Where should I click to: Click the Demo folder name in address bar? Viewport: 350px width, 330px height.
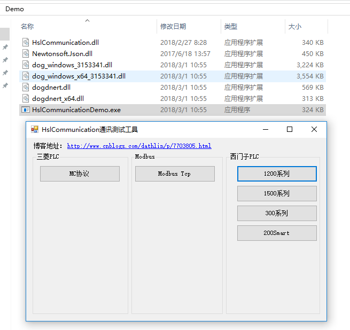pyautogui.click(x=14, y=9)
